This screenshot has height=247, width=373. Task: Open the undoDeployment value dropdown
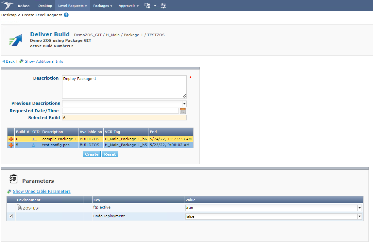pyautogui.click(x=359, y=216)
